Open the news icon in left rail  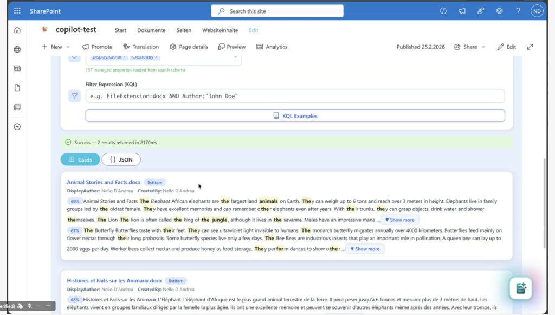point(17,68)
